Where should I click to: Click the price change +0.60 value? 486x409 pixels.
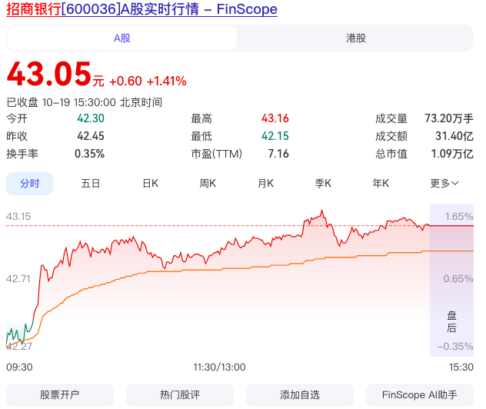click(x=125, y=81)
